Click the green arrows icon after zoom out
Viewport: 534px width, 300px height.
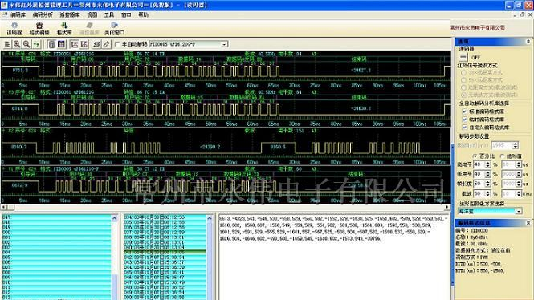[x=36, y=44]
